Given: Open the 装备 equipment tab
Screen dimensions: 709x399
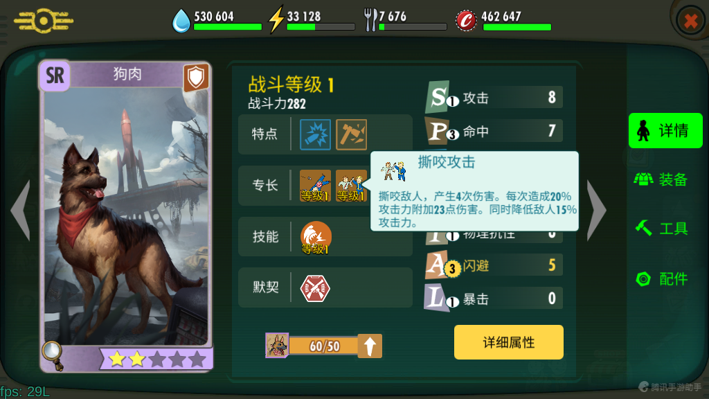Looking at the screenshot, I should (661, 179).
